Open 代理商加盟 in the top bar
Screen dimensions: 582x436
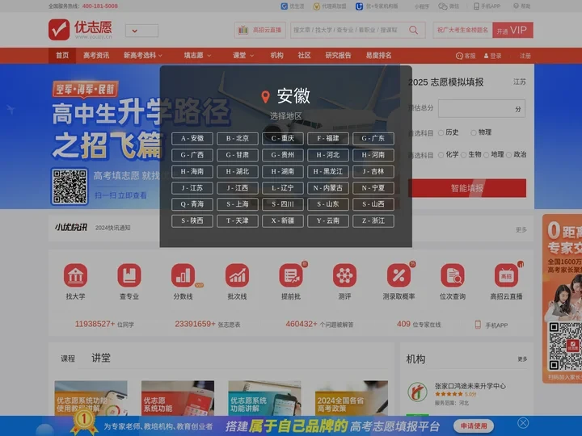tap(330, 6)
